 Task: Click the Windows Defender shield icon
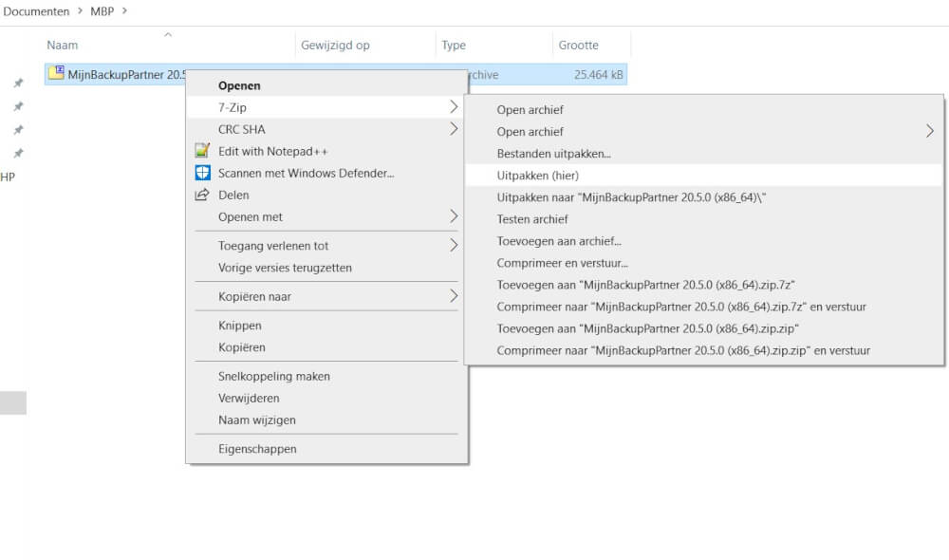(202, 173)
